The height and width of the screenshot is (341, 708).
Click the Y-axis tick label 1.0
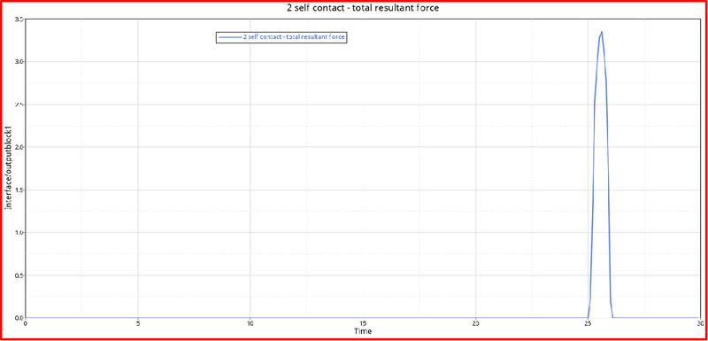19,232
